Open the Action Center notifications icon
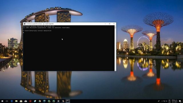 [x=180, y=101]
